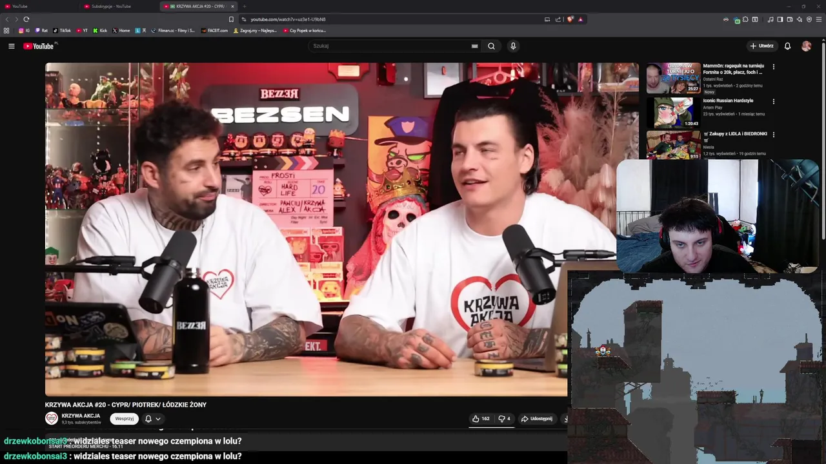Switch to the Subskrypcje - YouTube tab
The image size is (826, 464).
[118, 6]
